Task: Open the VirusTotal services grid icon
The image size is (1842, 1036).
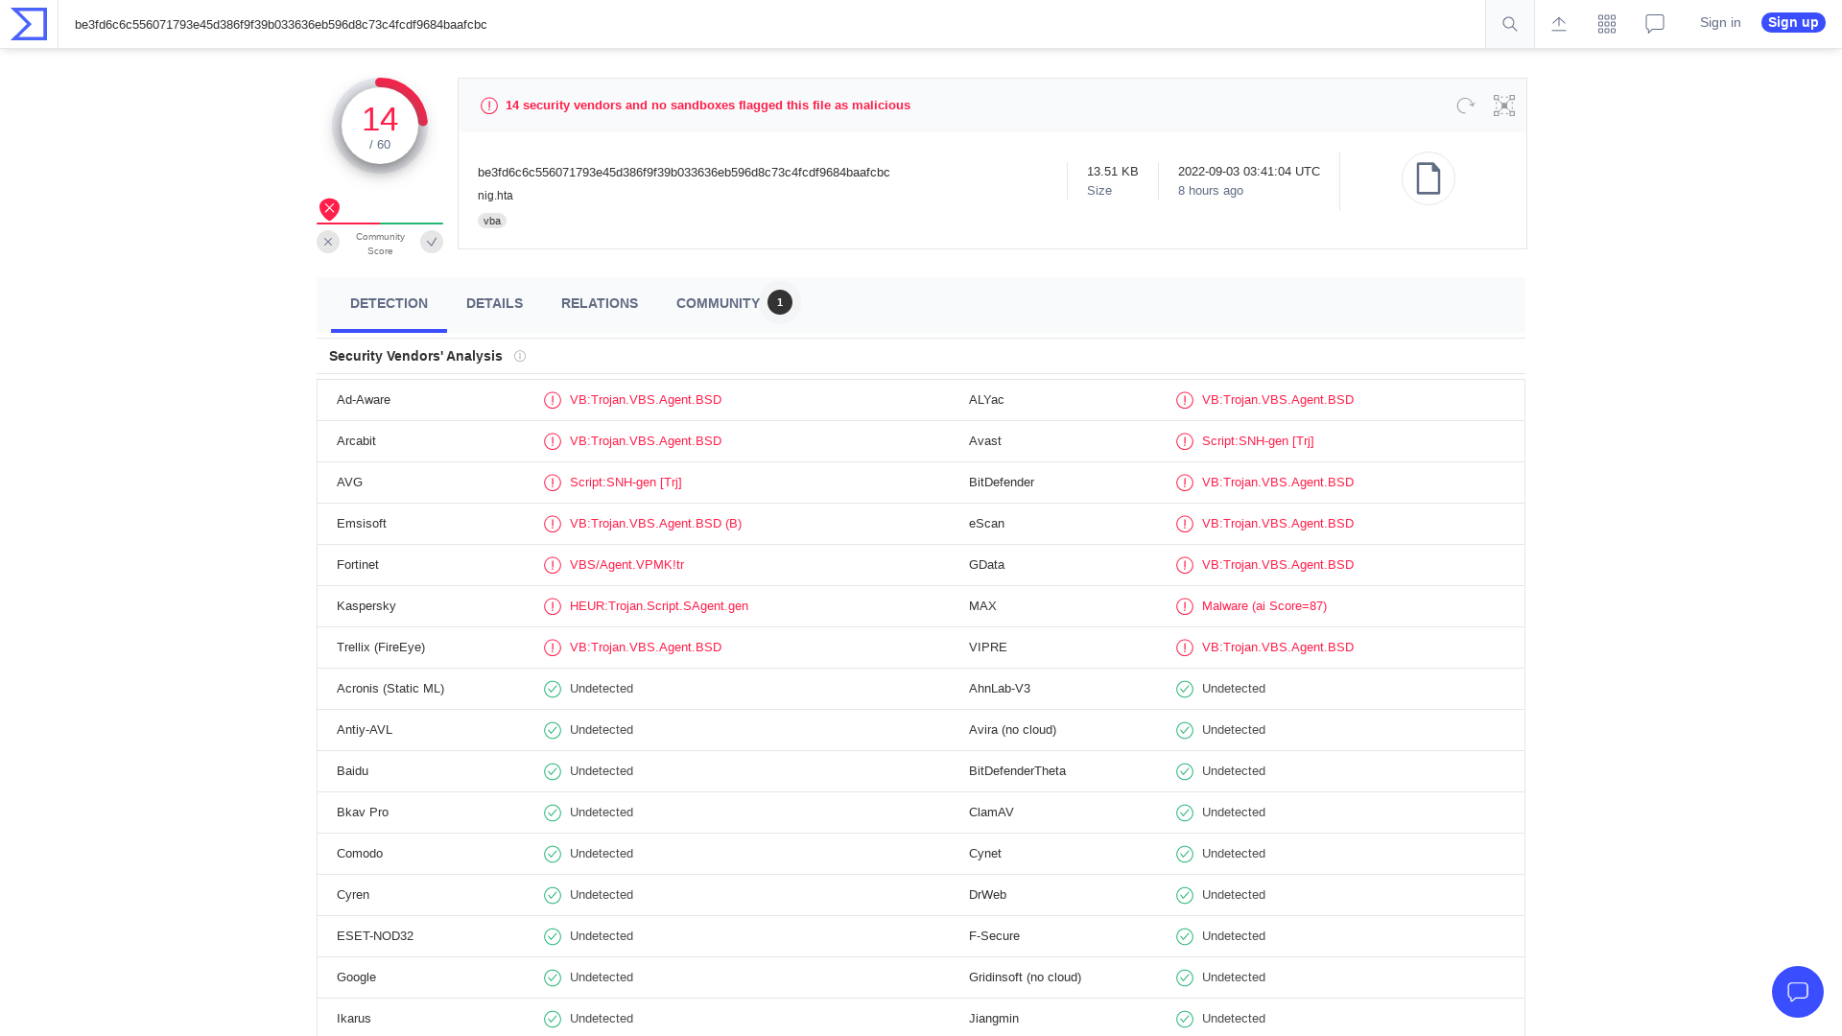Action: 1606,23
